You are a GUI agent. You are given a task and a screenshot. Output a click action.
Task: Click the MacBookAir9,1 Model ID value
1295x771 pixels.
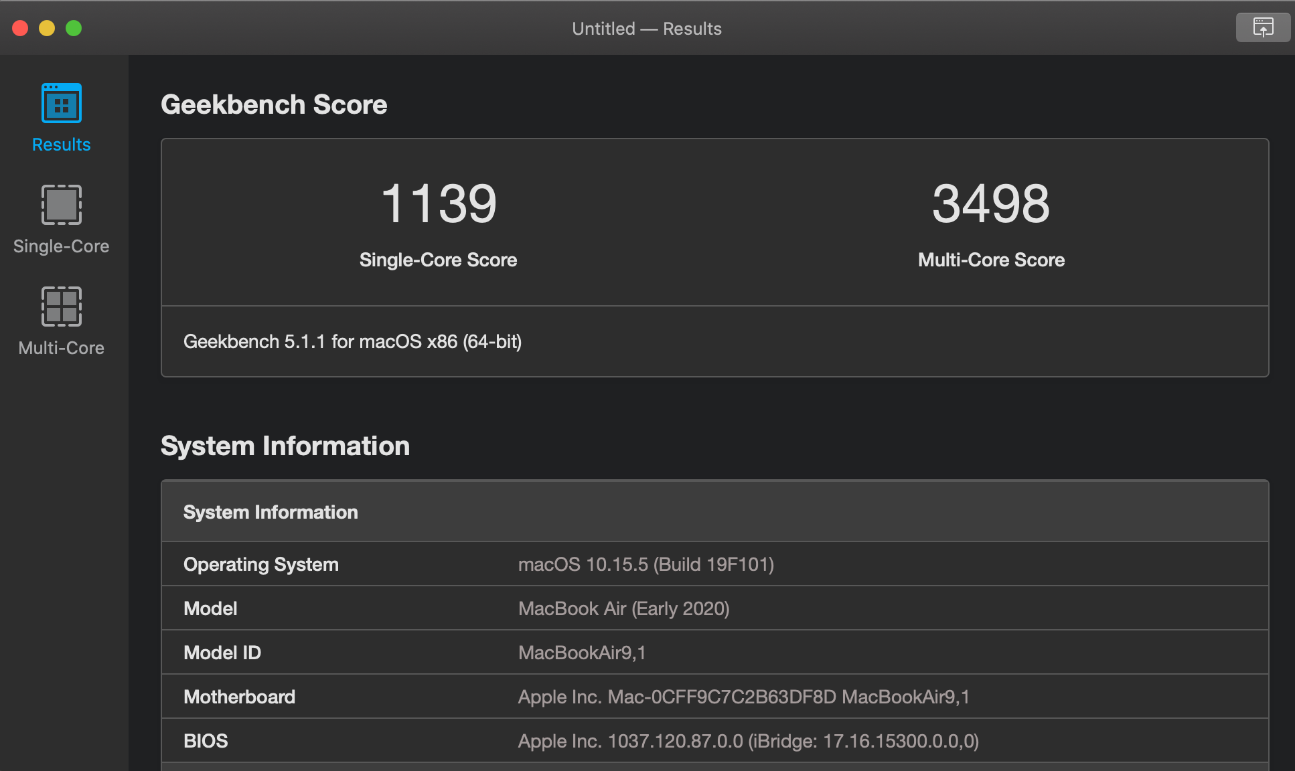[x=582, y=653]
